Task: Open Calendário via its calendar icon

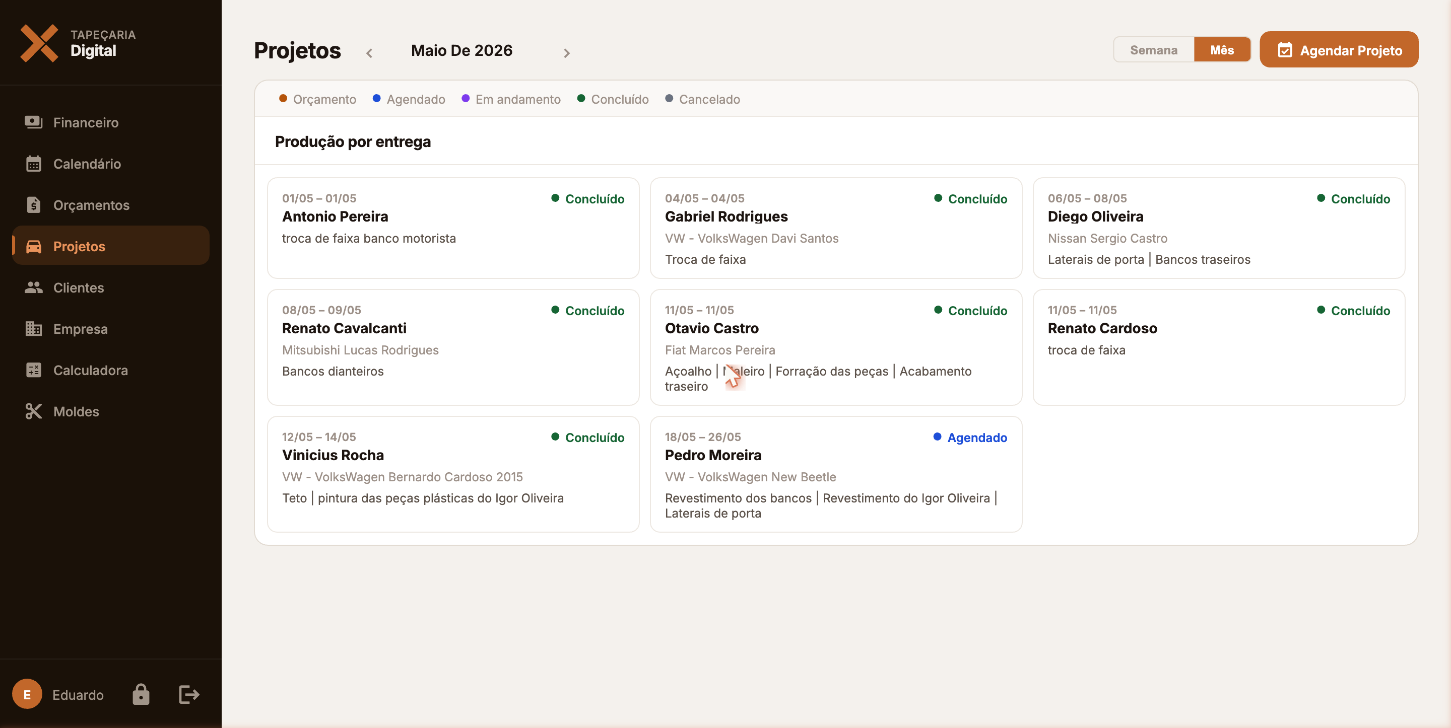Action: click(33, 163)
